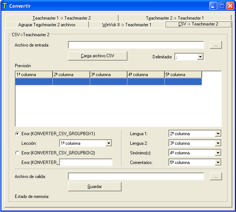Select the WinVok II -> Teachmaster 1 tab

coord(127,25)
